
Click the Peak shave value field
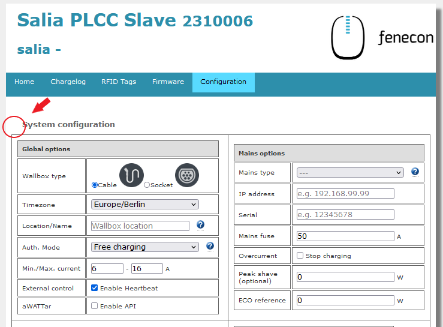point(345,277)
